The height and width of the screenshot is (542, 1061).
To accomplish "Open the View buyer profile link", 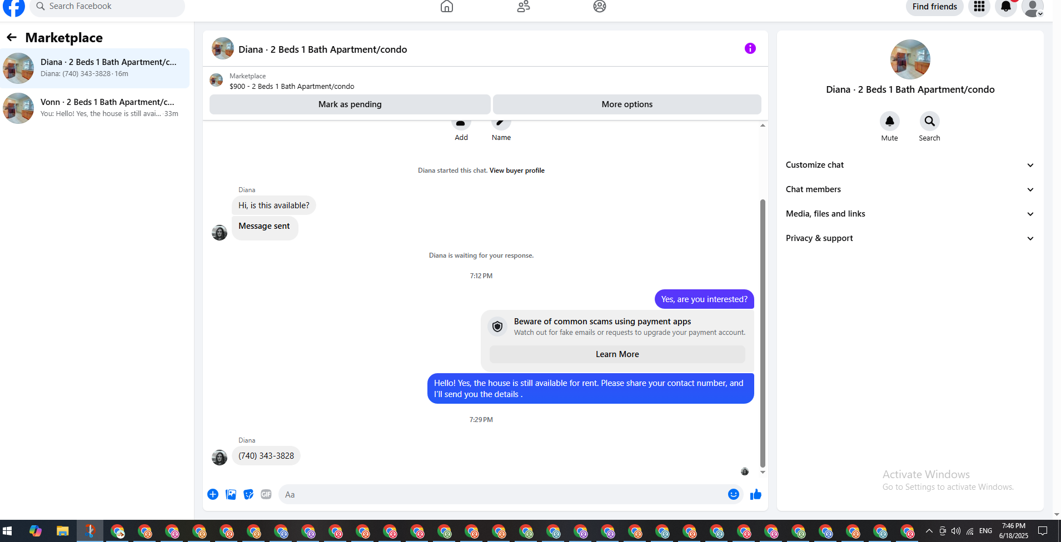I will pyautogui.click(x=517, y=170).
